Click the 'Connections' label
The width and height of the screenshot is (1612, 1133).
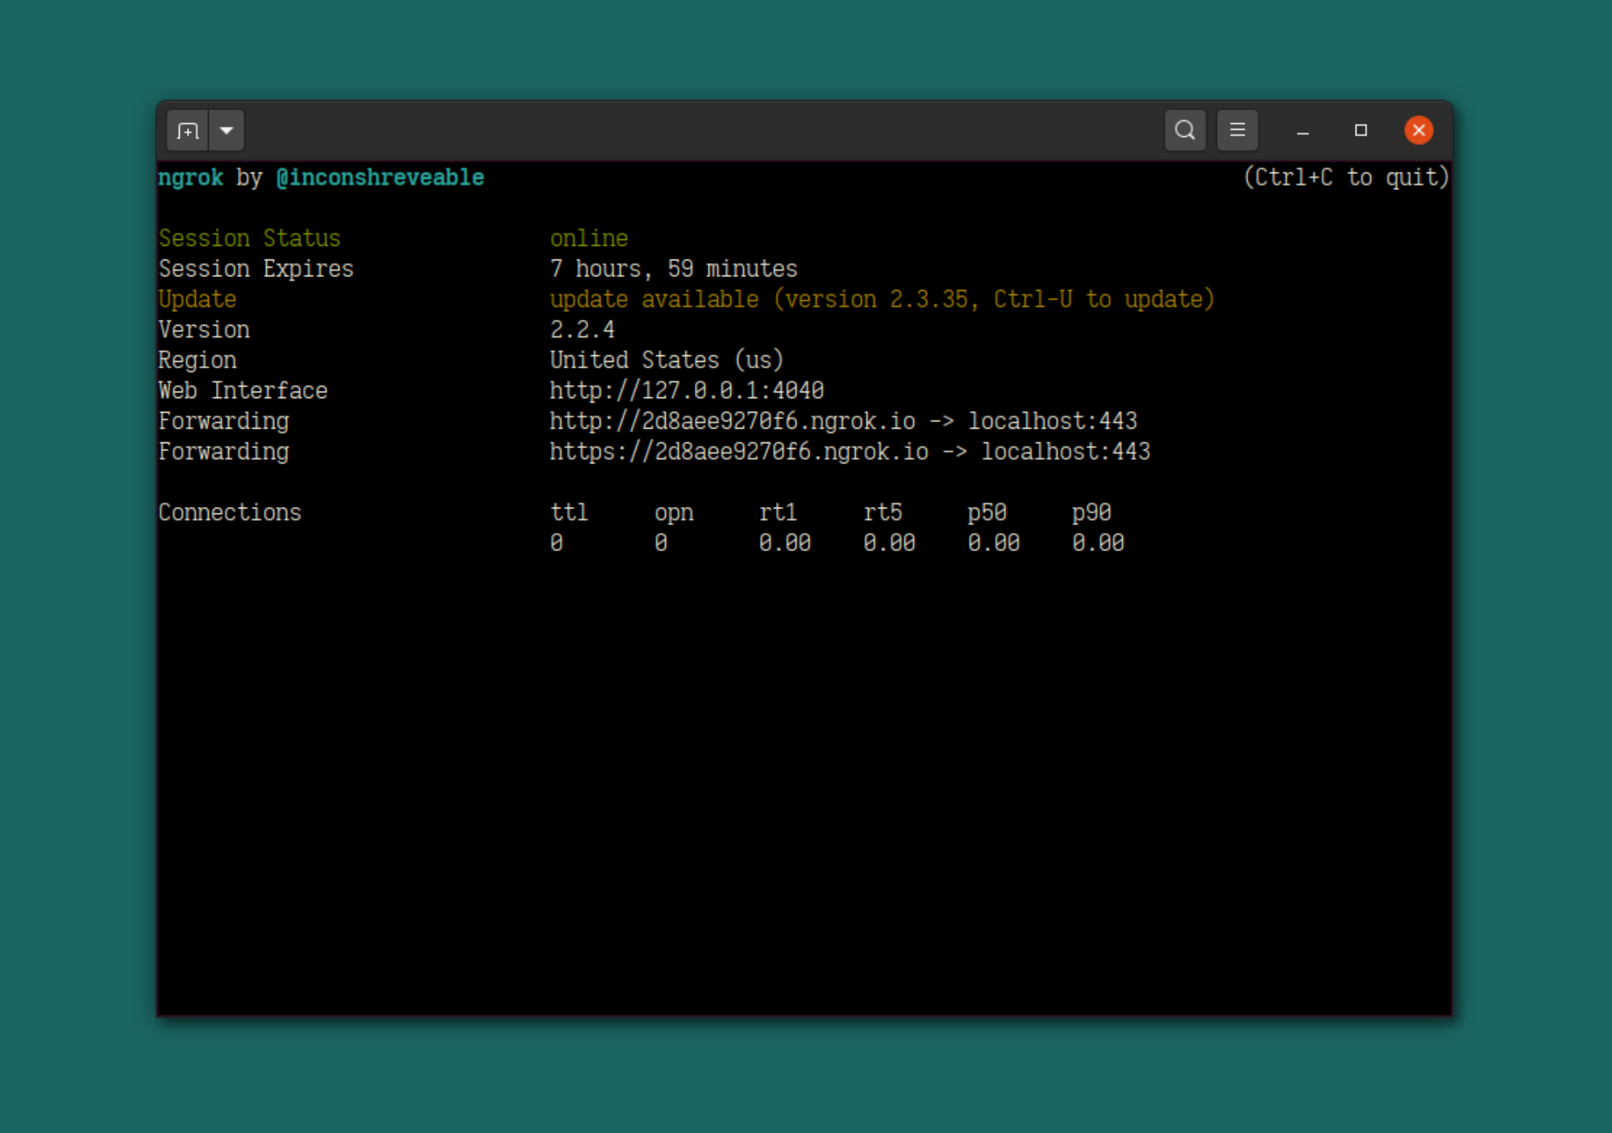[230, 513]
